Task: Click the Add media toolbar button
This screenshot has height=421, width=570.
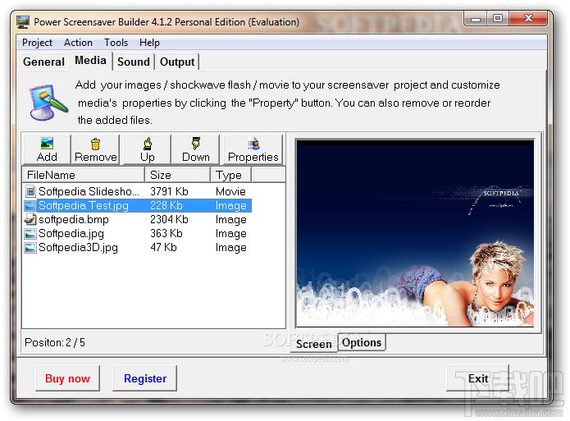Action: pyautogui.click(x=47, y=149)
